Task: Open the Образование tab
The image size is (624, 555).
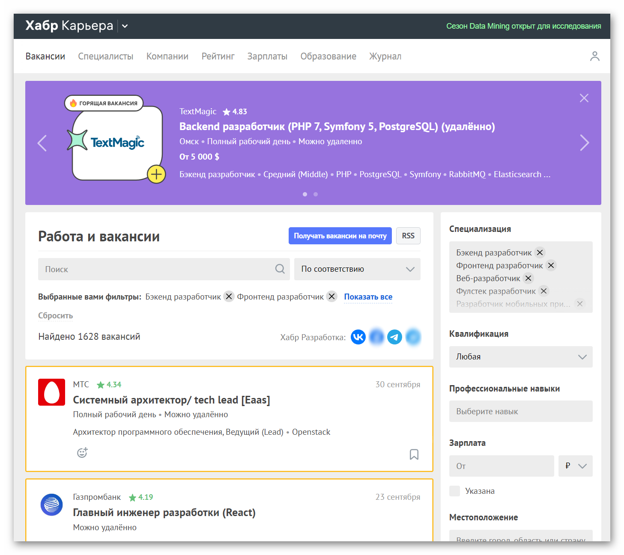Action: [328, 56]
